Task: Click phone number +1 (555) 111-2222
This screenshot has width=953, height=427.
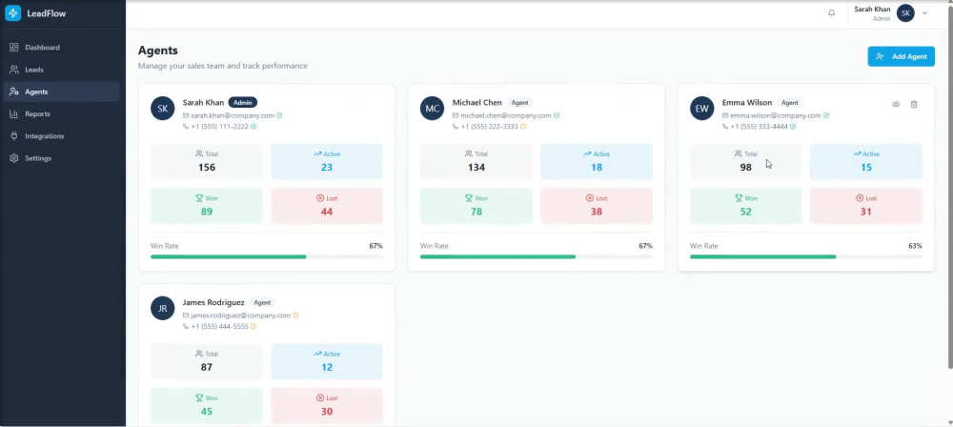Action: click(219, 127)
